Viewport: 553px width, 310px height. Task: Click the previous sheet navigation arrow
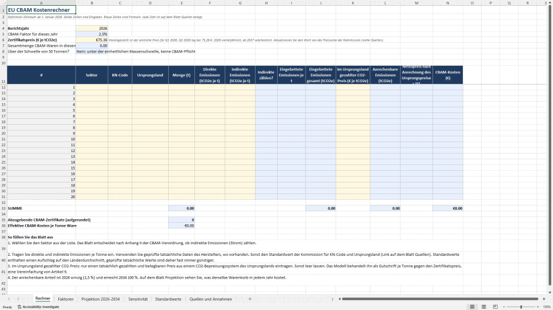(x=9, y=299)
